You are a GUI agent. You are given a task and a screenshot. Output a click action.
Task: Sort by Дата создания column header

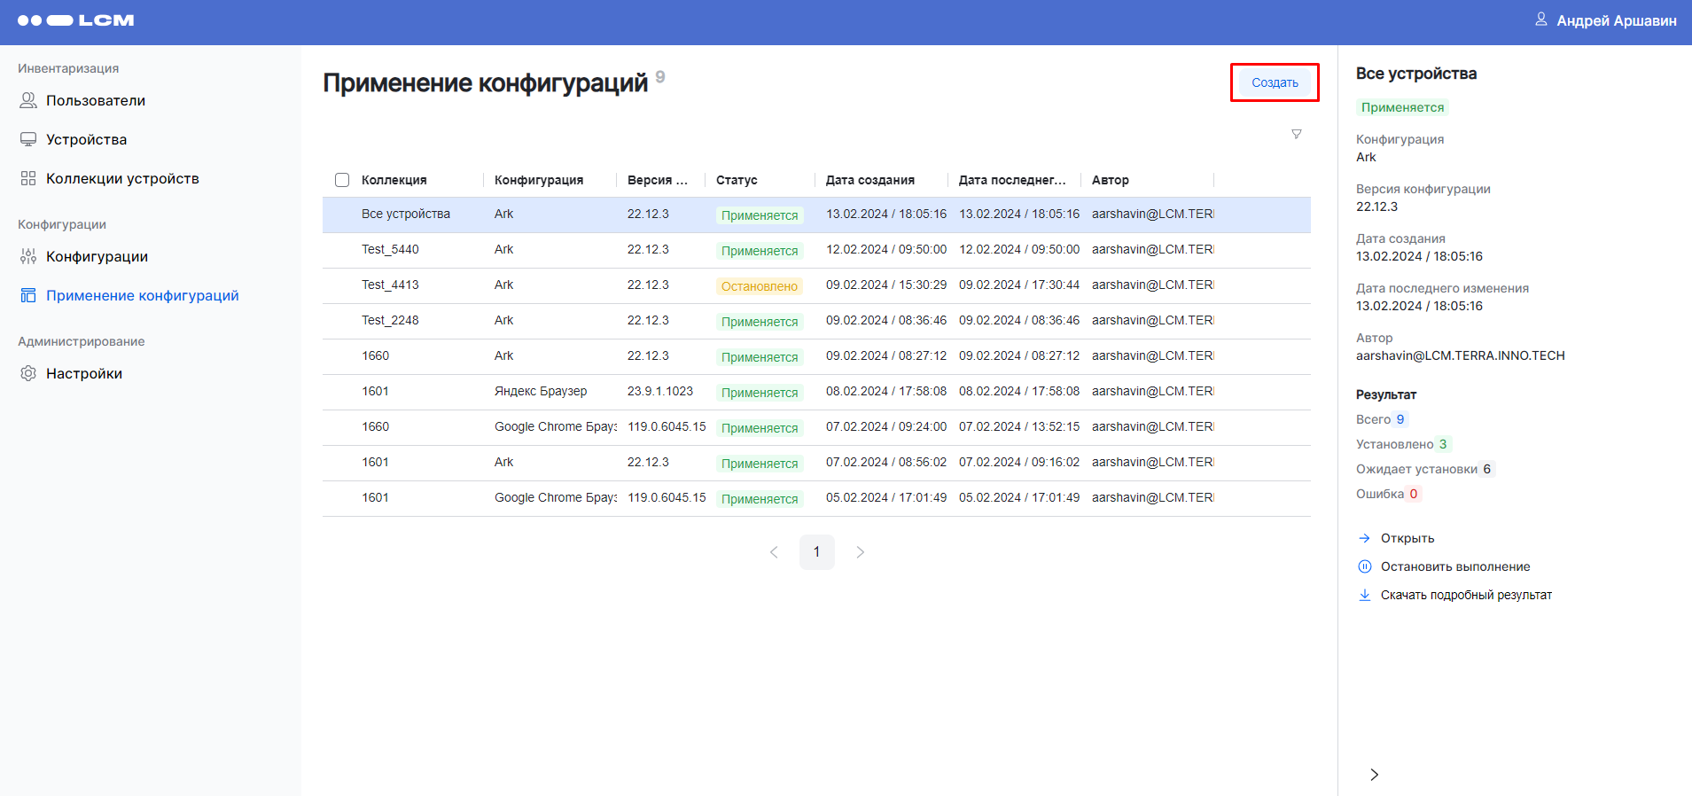click(869, 180)
